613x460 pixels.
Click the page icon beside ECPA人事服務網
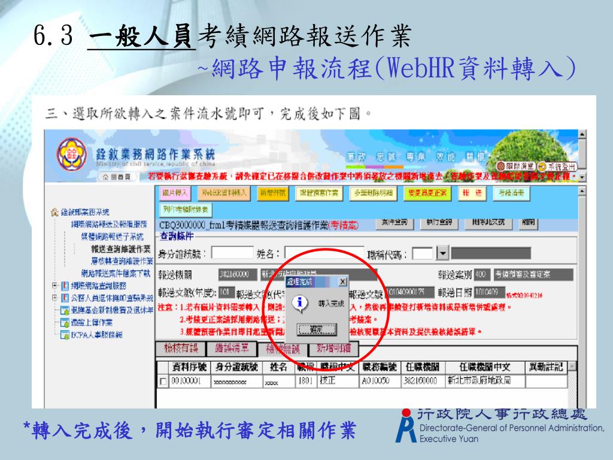click(65, 335)
